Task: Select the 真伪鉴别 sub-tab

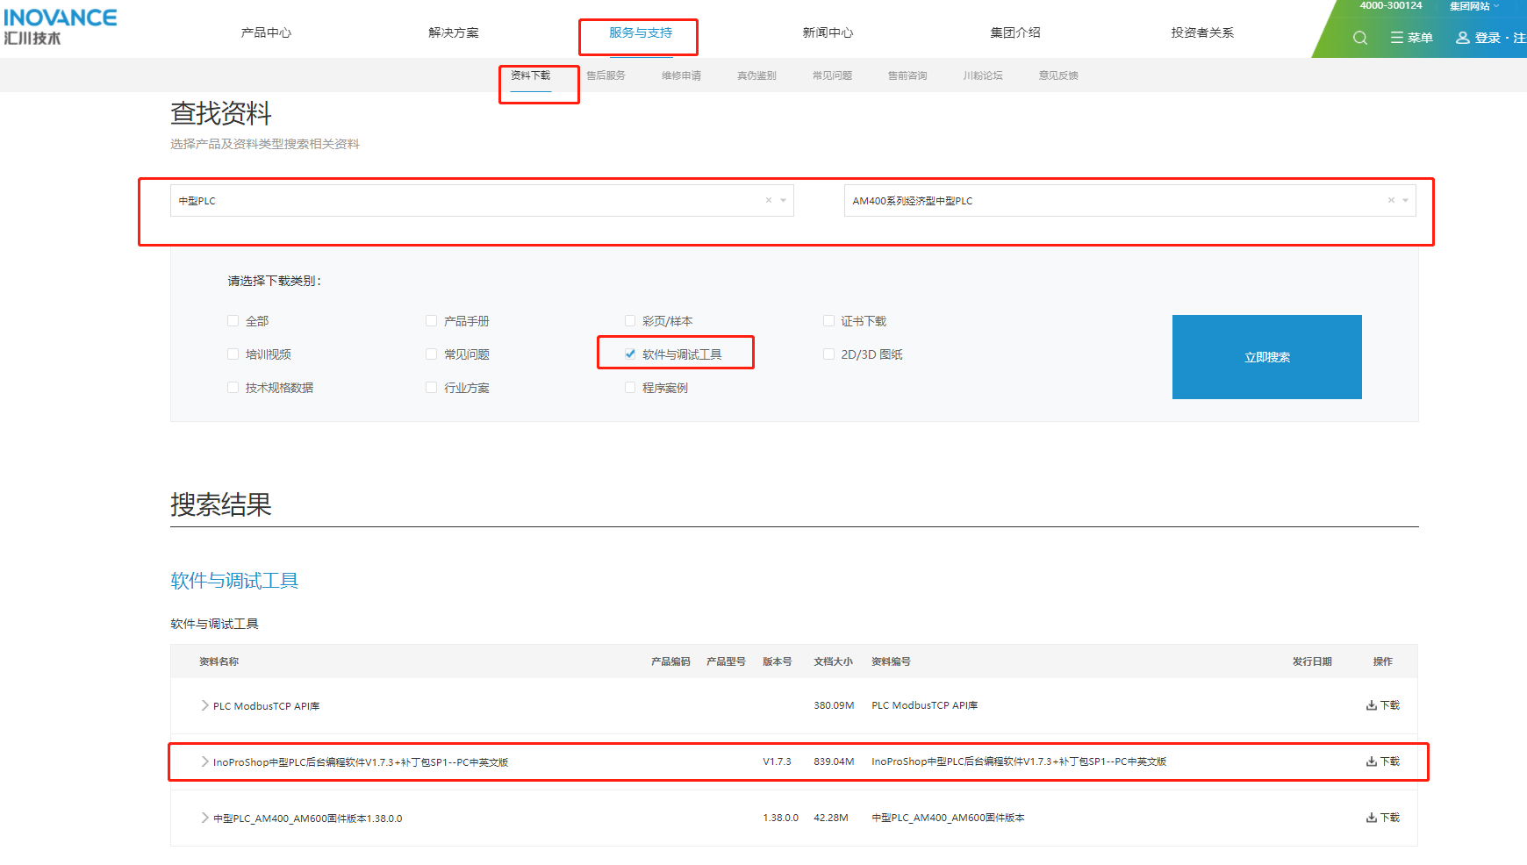Action: pos(756,75)
